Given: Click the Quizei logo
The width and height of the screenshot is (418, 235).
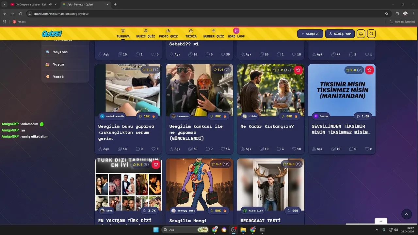Looking at the screenshot, I should pyautogui.click(x=52, y=34).
